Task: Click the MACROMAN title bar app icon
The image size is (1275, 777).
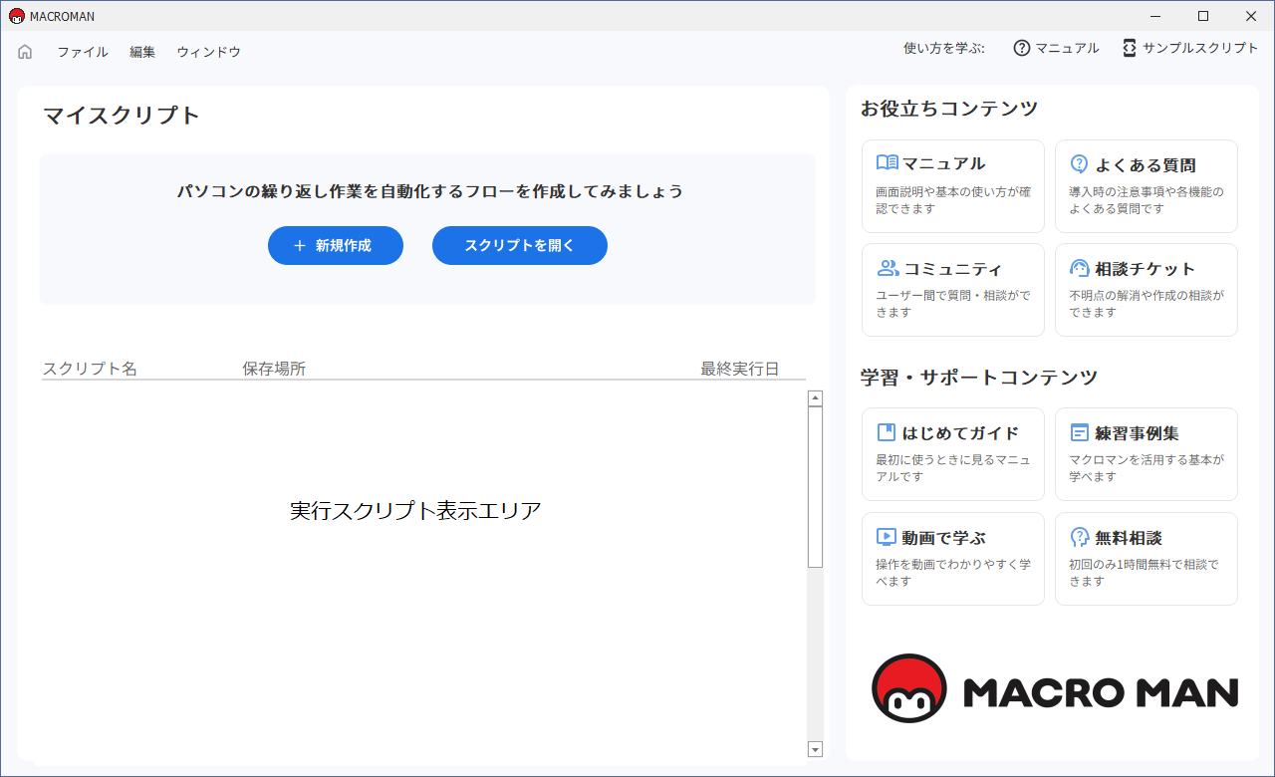Action: click(16, 16)
